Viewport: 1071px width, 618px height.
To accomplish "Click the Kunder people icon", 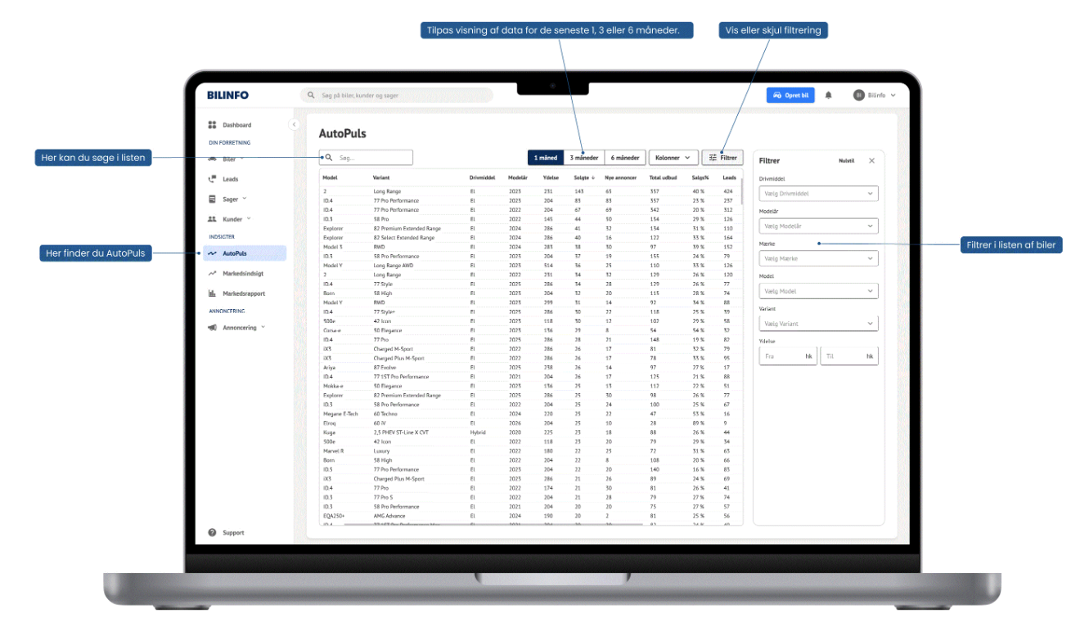I will (x=212, y=219).
